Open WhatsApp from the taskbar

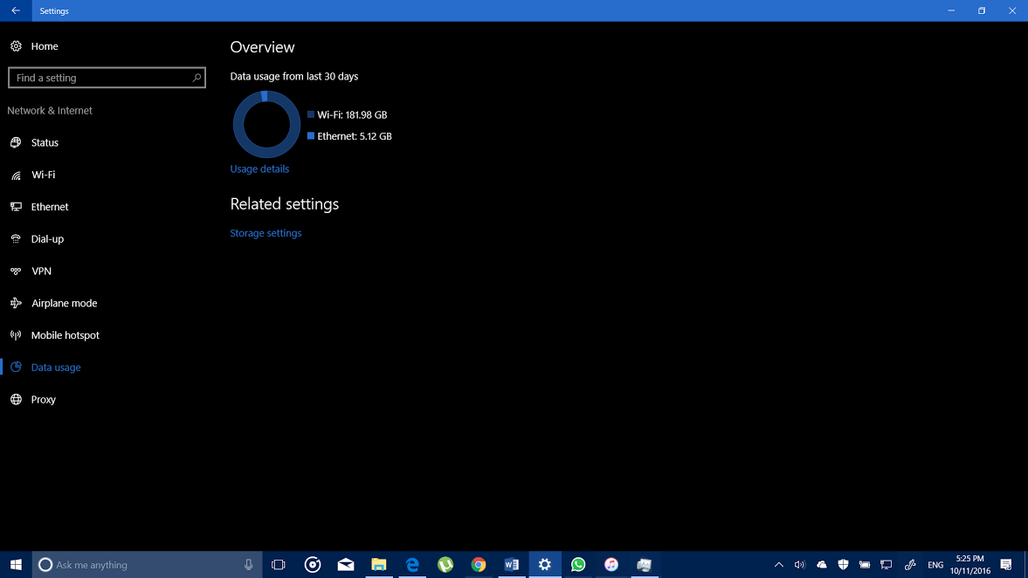pos(578,565)
